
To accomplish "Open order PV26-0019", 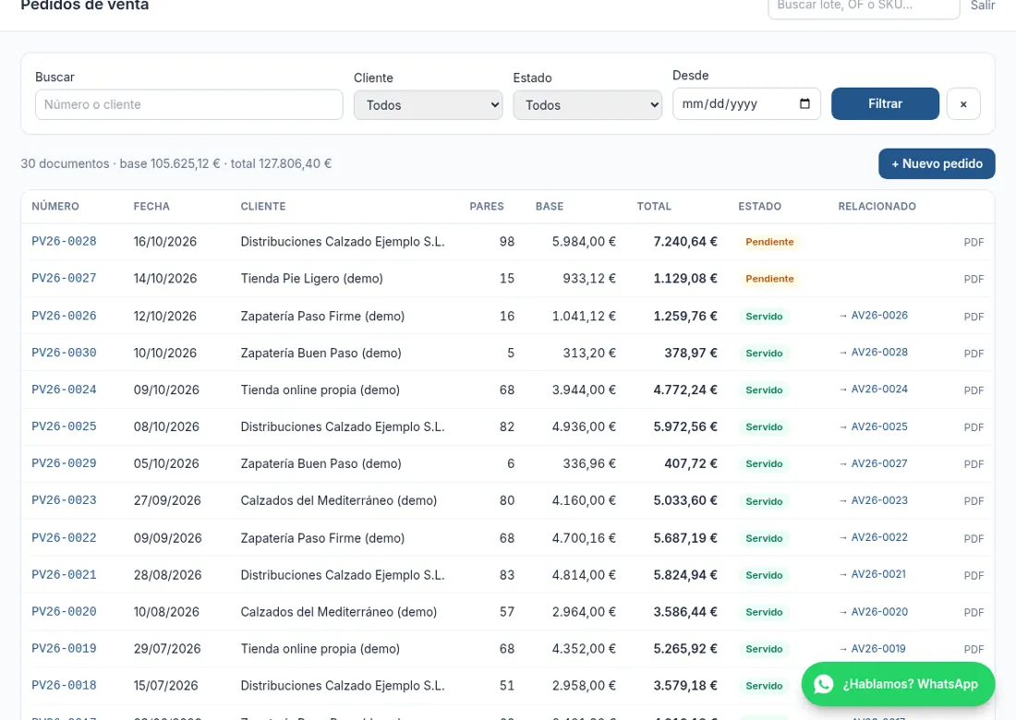I will point(64,649).
